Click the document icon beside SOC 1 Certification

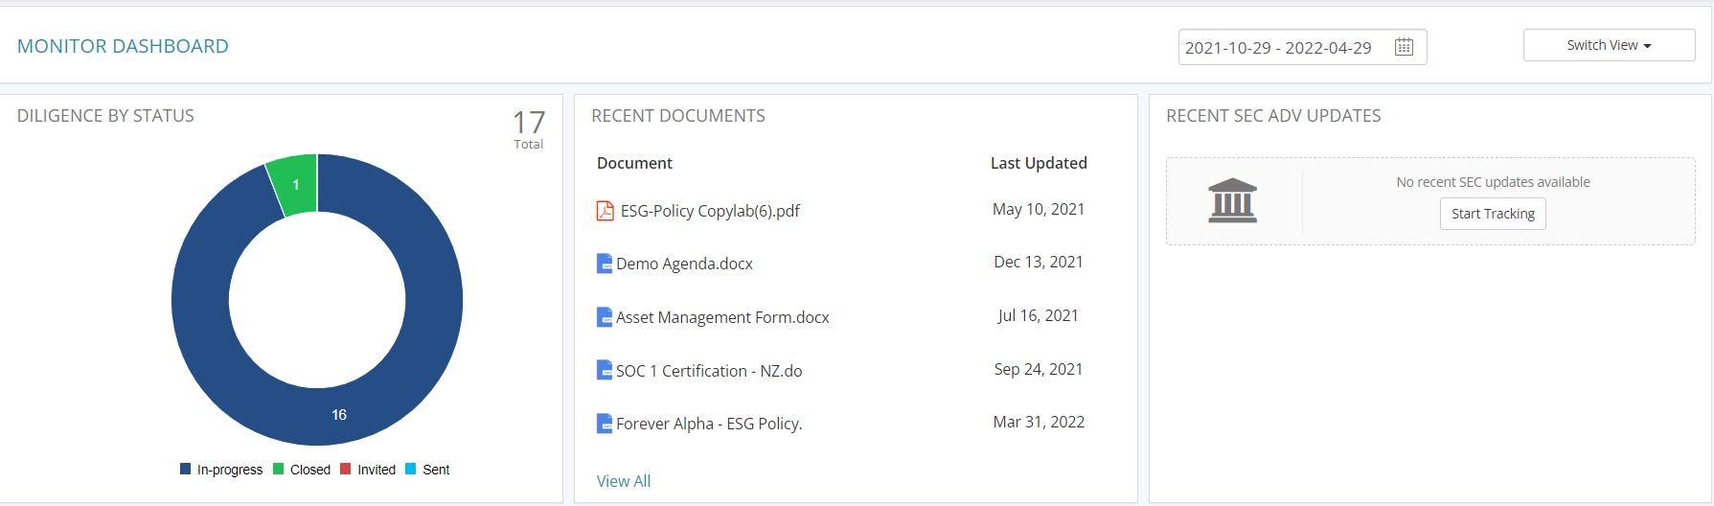[x=605, y=370]
